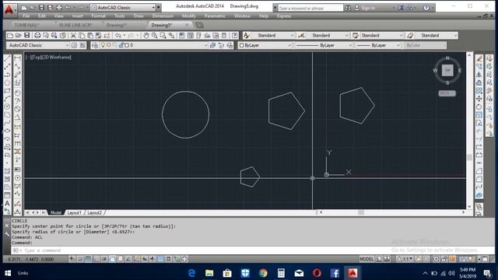Open Layer Properties Manager

coord(95,45)
